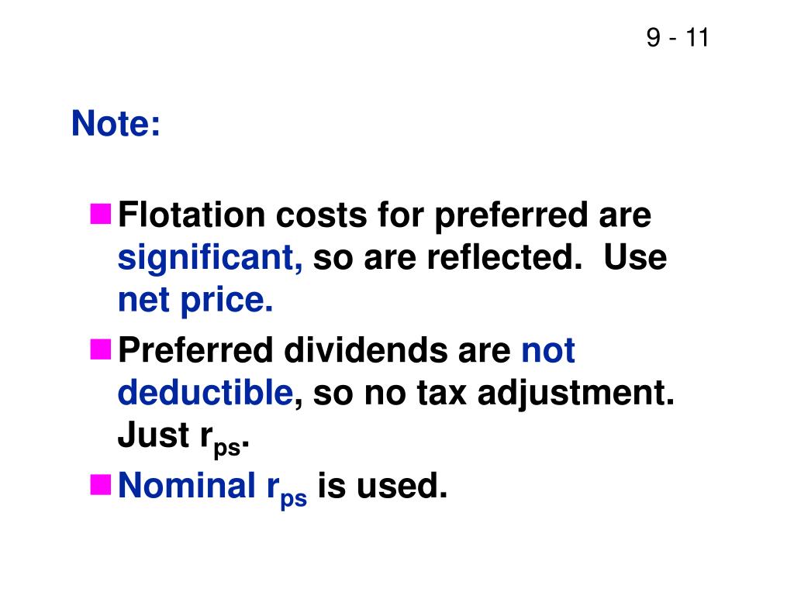This screenshot has width=794, height=595.
Task: Select the word dividends in second bullet
Action: coord(366,349)
